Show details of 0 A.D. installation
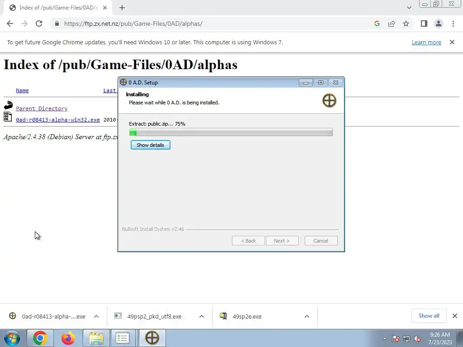The width and height of the screenshot is (463, 347). (150, 145)
